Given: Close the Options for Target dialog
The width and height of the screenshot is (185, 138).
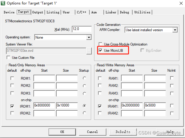Looking at the screenshot, I should 181,3.
